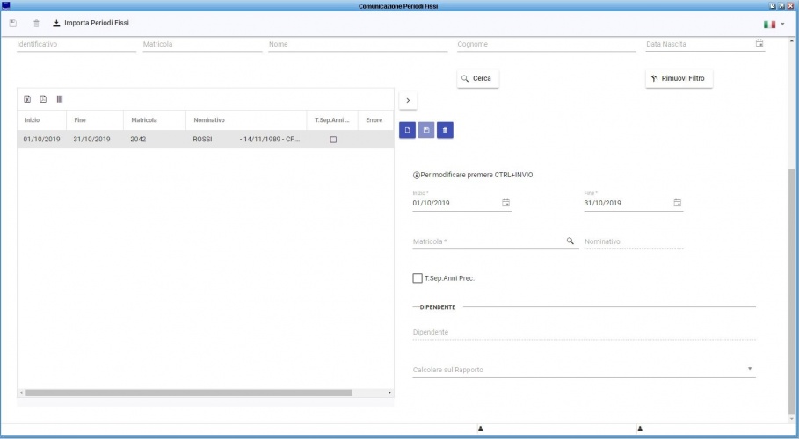Click the blue new record button
Viewport: 799px width, 439px height.
pyautogui.click(x=408, y=130)
